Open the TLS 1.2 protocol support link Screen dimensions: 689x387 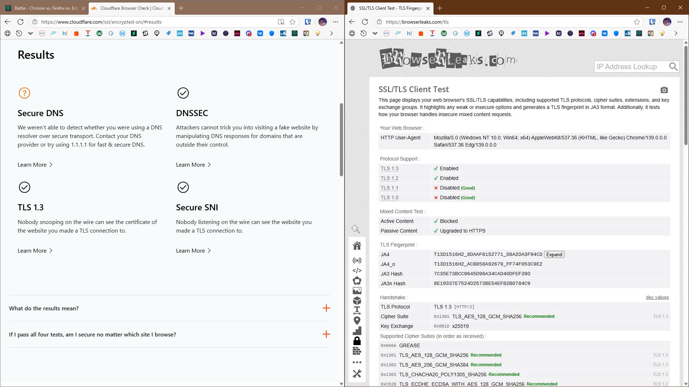389,178
